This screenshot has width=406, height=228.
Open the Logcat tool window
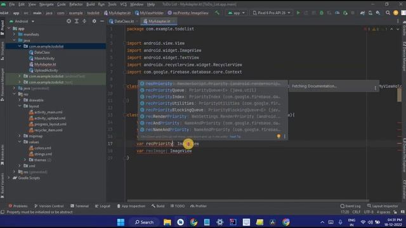click(x=103, y=206)
